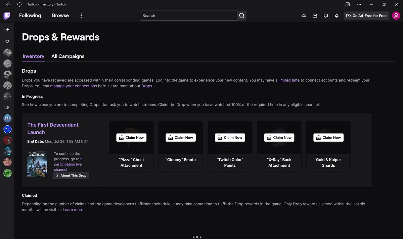The height and width of the screenshot is (239, 403).
Task: Open your profile avatar menu
Action: (396, 15)
